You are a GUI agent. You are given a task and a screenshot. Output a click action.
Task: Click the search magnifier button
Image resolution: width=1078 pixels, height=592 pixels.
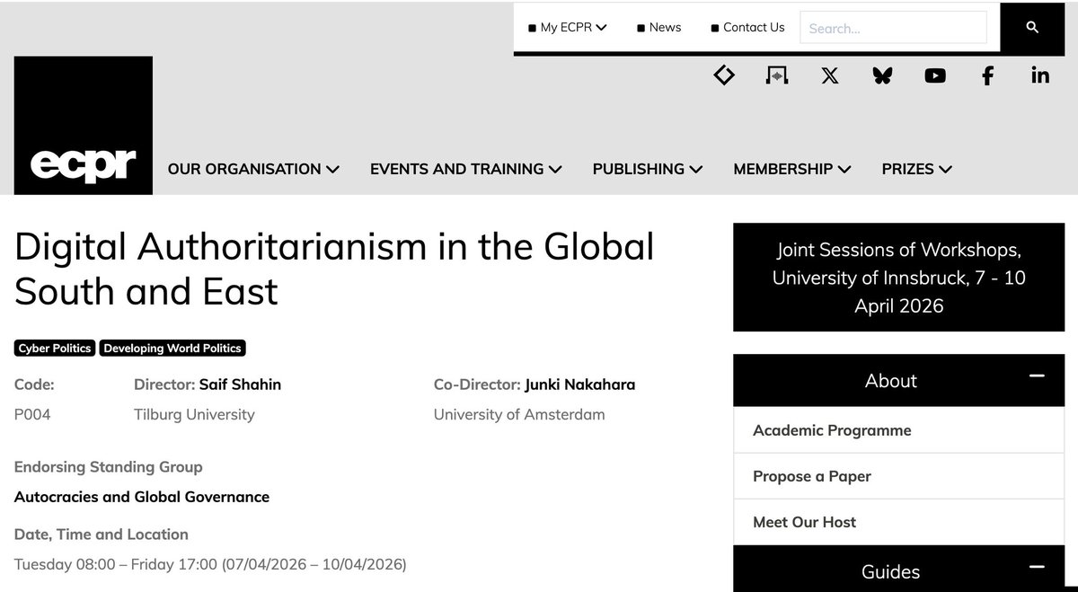pos(1032,28)
